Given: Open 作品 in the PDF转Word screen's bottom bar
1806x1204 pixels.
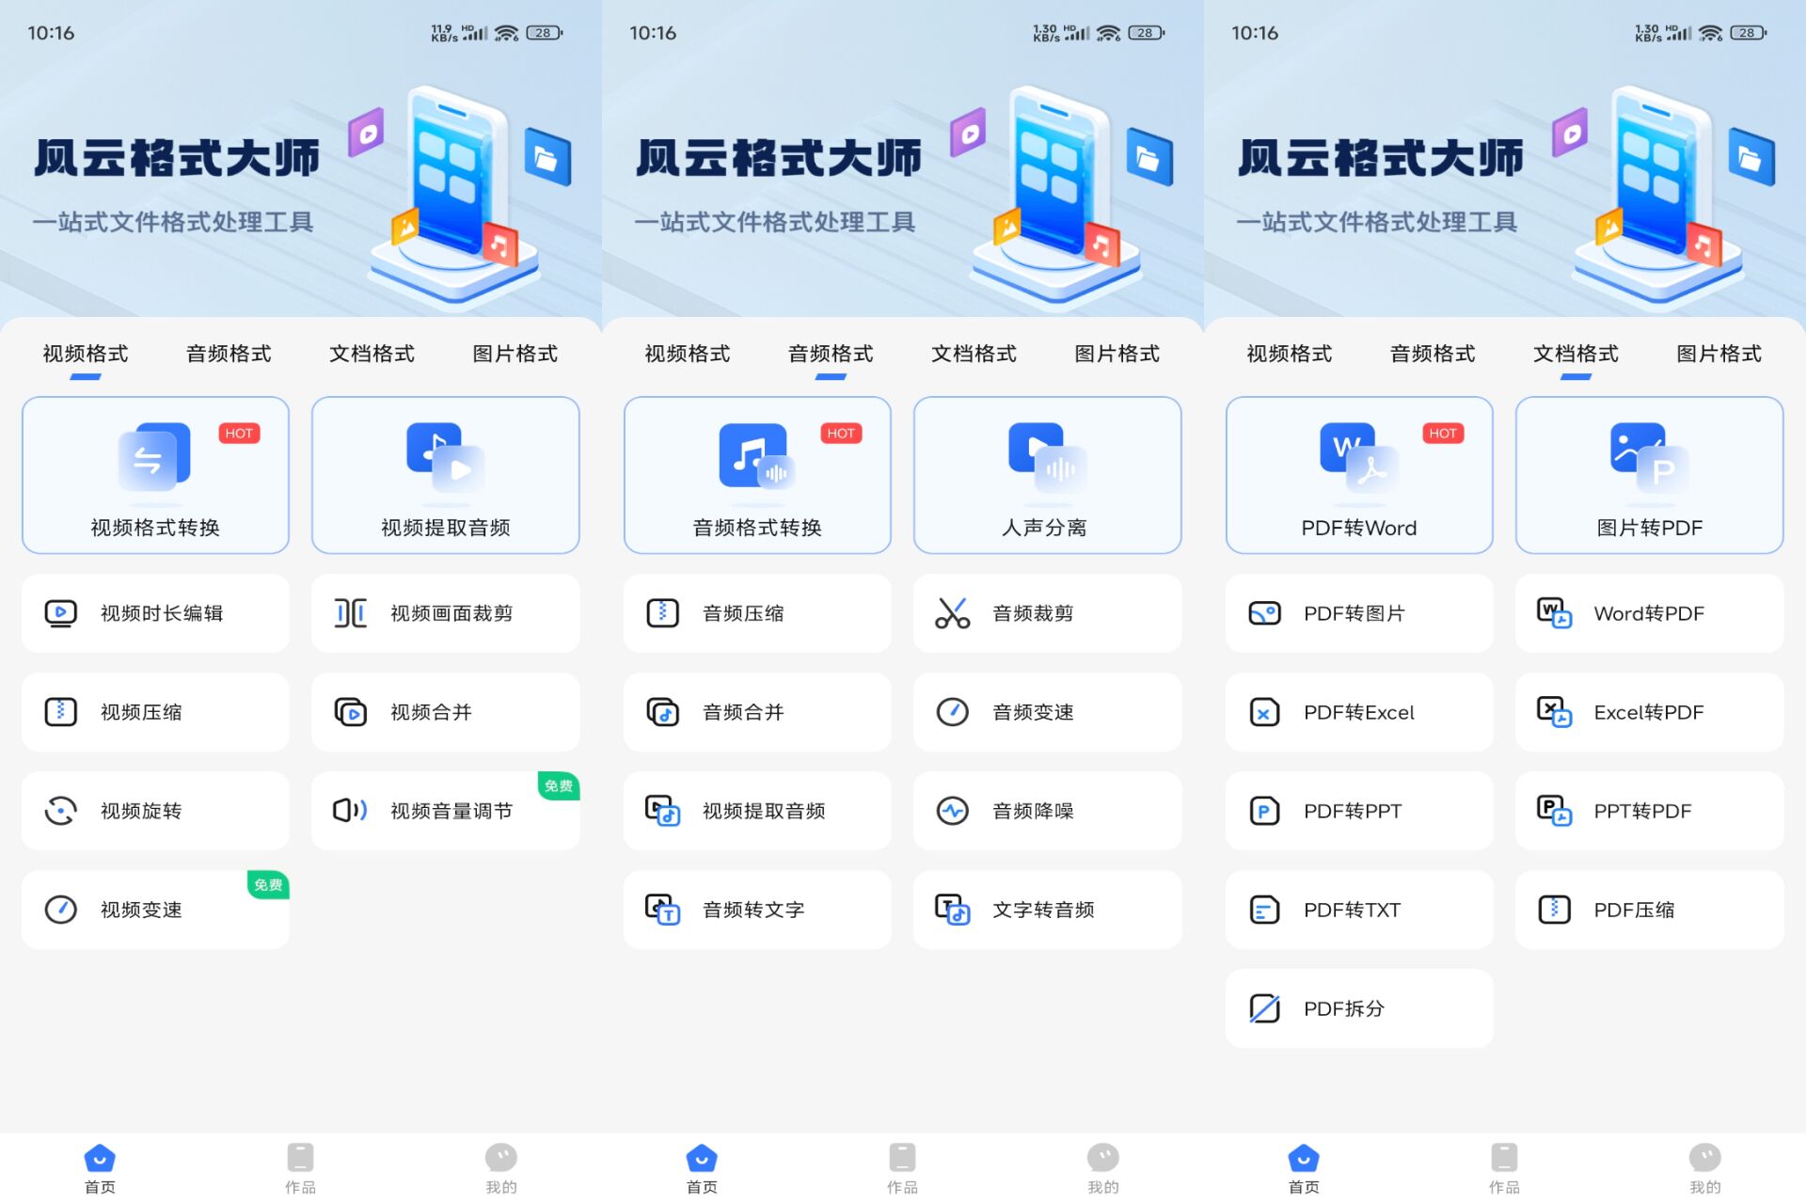Looking at the screenshot, I should [x=1505, y=1168].
